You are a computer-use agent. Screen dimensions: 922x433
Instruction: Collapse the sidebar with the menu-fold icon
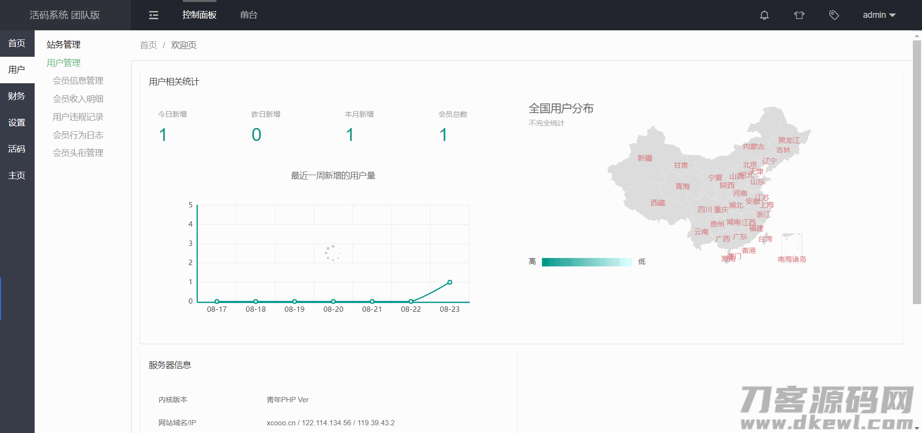153,15
